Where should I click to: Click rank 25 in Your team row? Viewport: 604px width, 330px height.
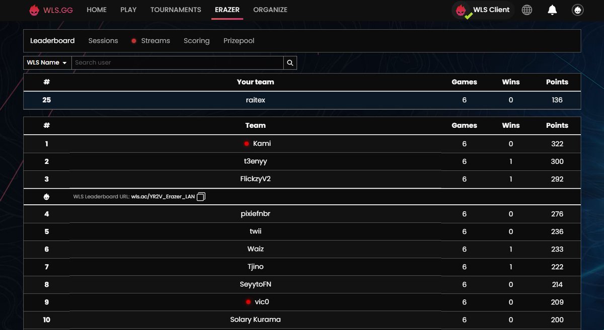coord(47,100)
